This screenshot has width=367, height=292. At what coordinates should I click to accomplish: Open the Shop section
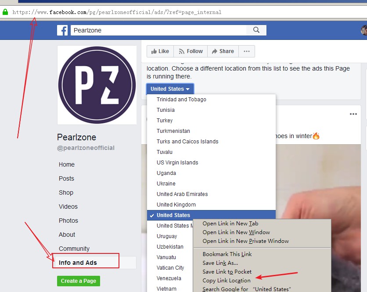pos(66,192)
